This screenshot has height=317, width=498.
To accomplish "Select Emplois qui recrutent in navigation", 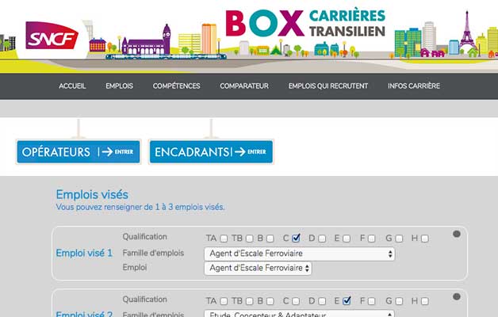I will coord(328,86).
